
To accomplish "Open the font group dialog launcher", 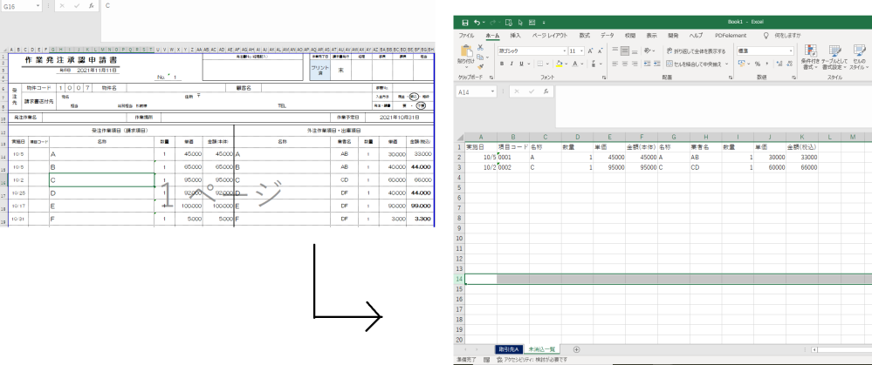I will (x=604, y=78).
